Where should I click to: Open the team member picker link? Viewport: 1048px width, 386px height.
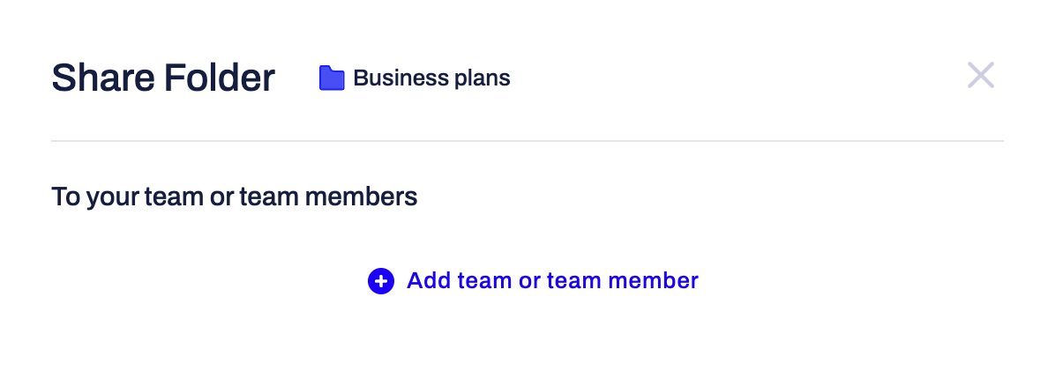pos(533,281)
